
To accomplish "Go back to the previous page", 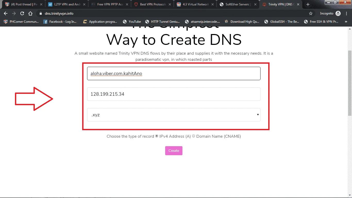I will click(6, 13).
